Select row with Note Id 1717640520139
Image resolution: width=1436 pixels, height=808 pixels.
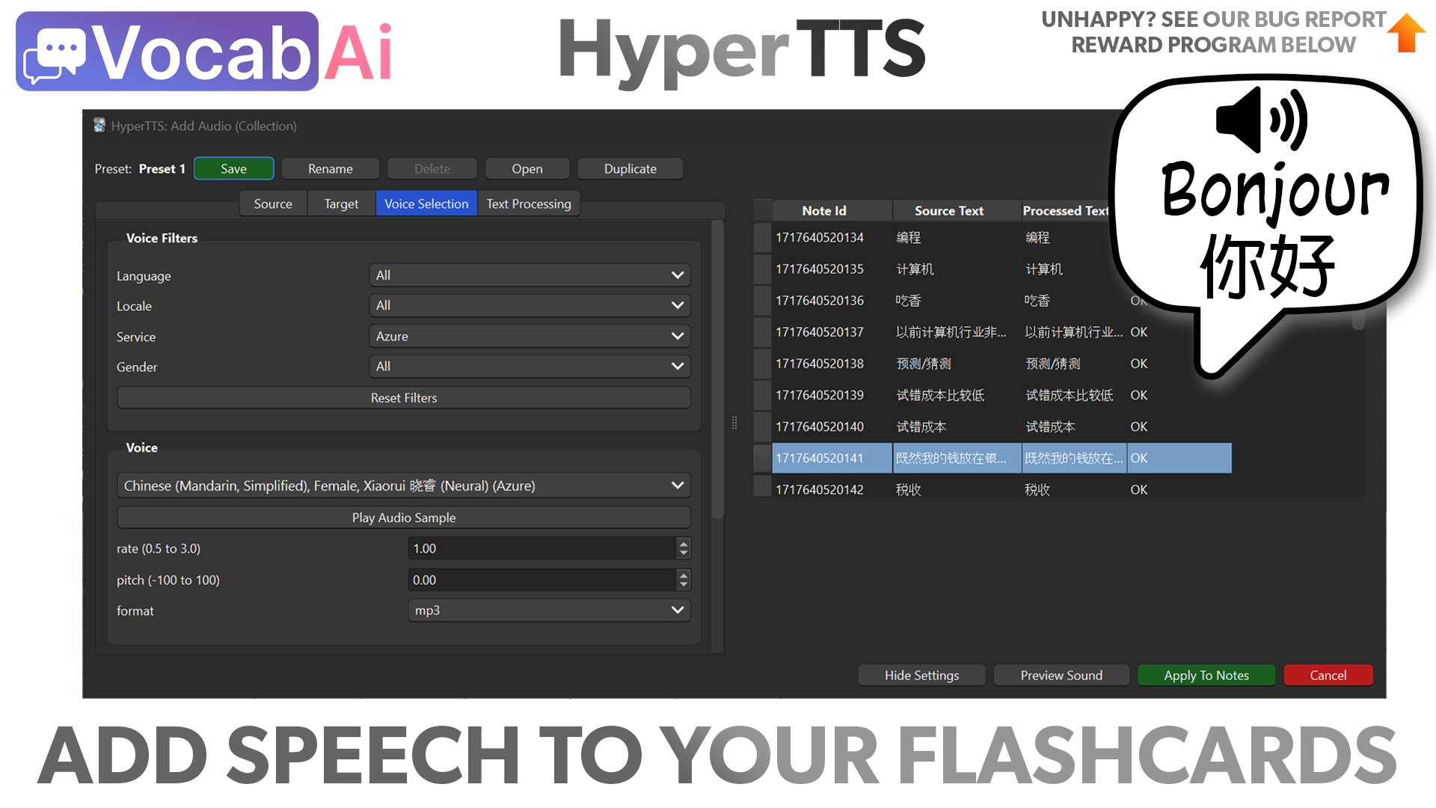pos(820,395)
